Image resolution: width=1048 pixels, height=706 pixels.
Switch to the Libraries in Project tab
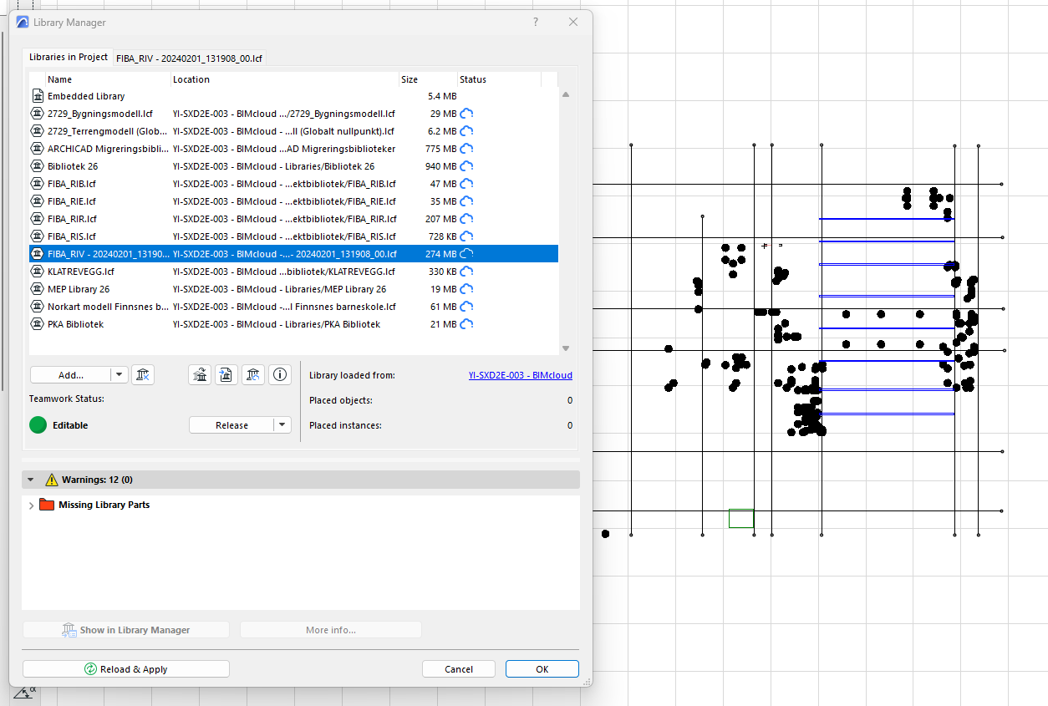click(69, 57)
